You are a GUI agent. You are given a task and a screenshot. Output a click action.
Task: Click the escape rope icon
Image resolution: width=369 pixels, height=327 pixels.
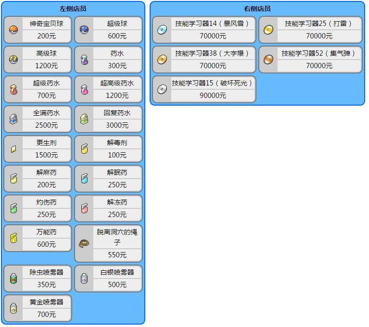84,243
